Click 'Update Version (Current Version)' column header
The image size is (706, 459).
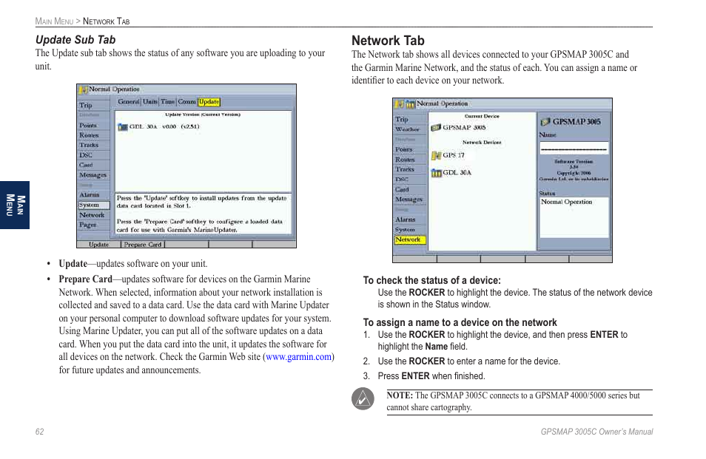tap(203, 115)
